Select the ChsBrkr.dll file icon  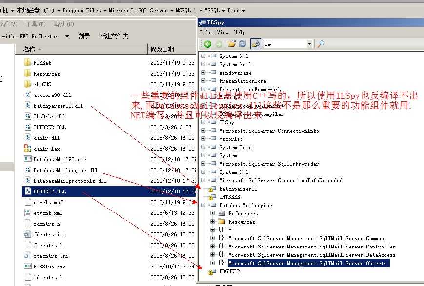(28, 116)
